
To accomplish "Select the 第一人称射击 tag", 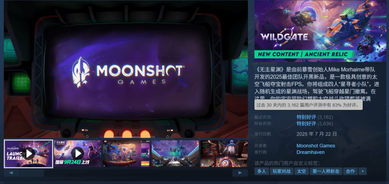I will click(326, 171).
